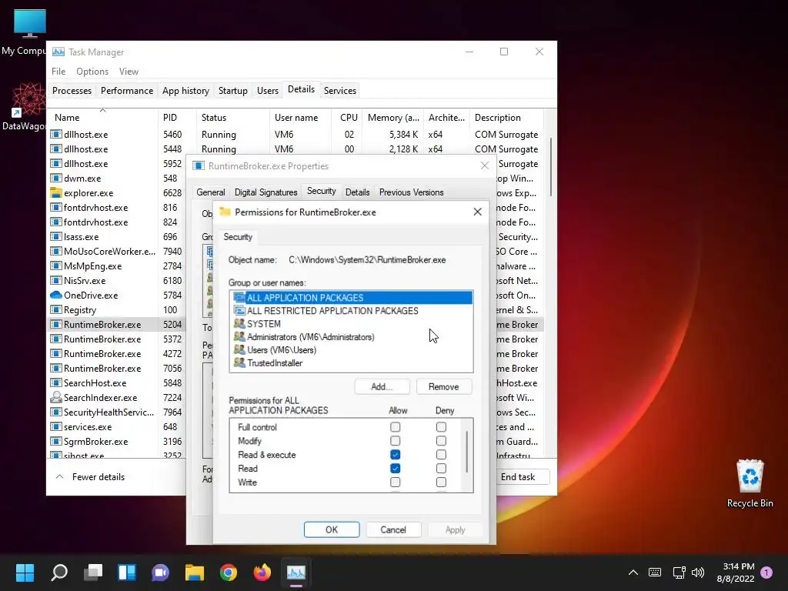Open the notification badge in system tray
The image size is (788, 591).
766,572
